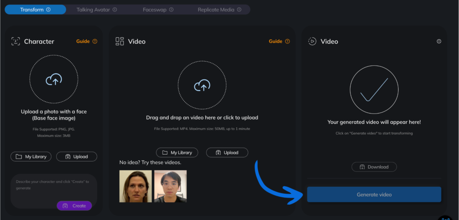Click "Your generated video will appear here!" text
This screenshot has height=220, width=459.
374,122
